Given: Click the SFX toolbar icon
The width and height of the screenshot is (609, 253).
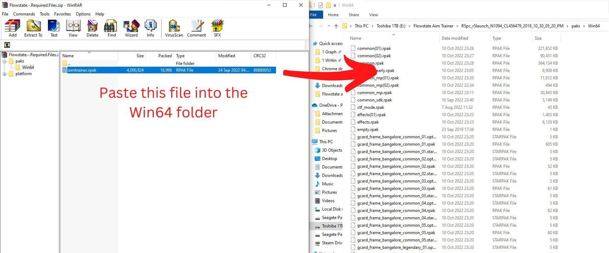Looking at the screenshot, I should [217, 28].
